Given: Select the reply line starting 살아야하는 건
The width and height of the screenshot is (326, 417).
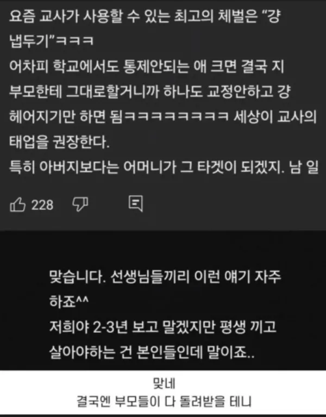Looking at the screenshot, I should [152, 352].
